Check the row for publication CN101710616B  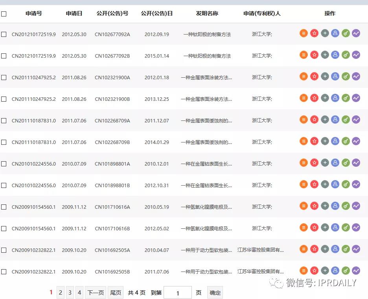coord(4,228)
